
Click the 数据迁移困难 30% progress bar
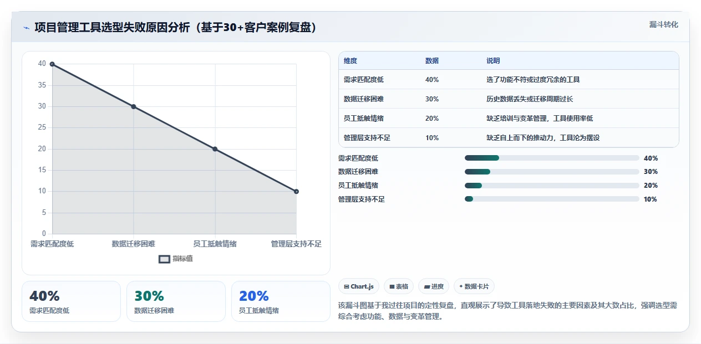[552, 172]
